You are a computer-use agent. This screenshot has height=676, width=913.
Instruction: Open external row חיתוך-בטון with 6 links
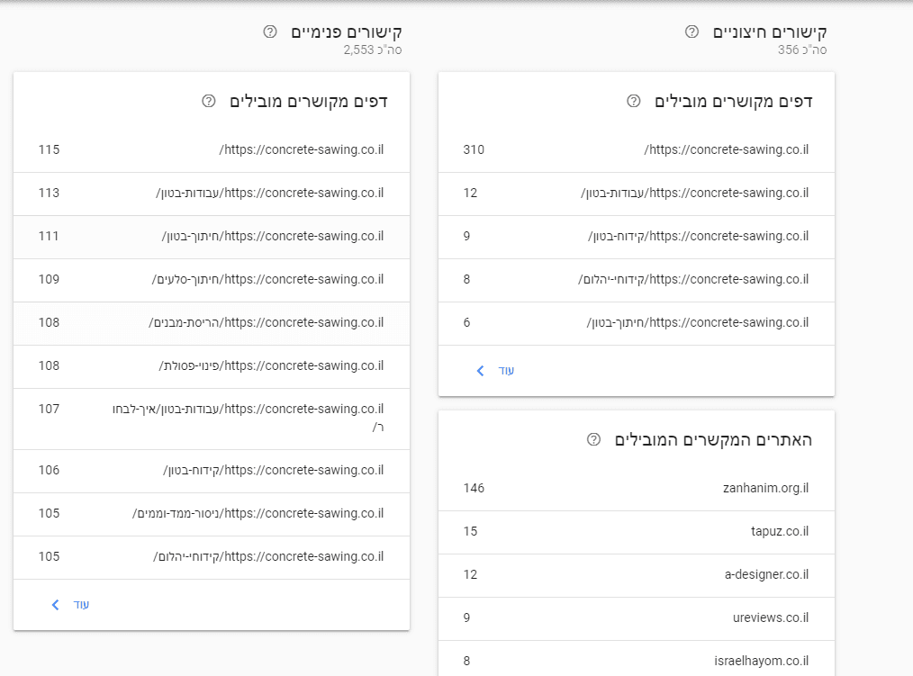[x=637, y=323]
